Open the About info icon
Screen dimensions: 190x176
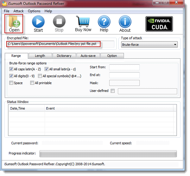tap(125, 24)
